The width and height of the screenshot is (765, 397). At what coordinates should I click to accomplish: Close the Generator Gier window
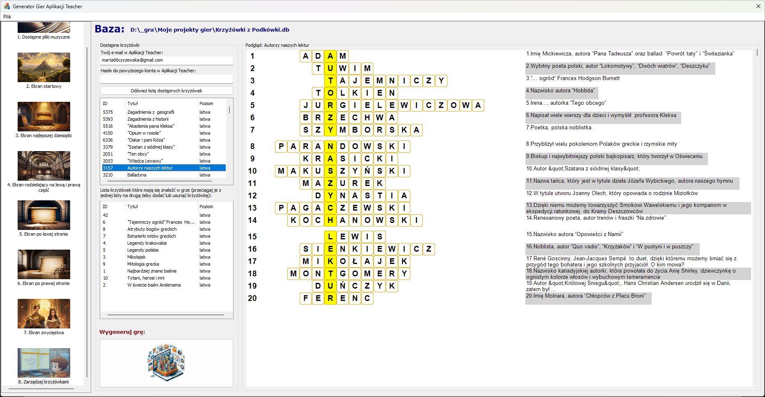[758, 6]
